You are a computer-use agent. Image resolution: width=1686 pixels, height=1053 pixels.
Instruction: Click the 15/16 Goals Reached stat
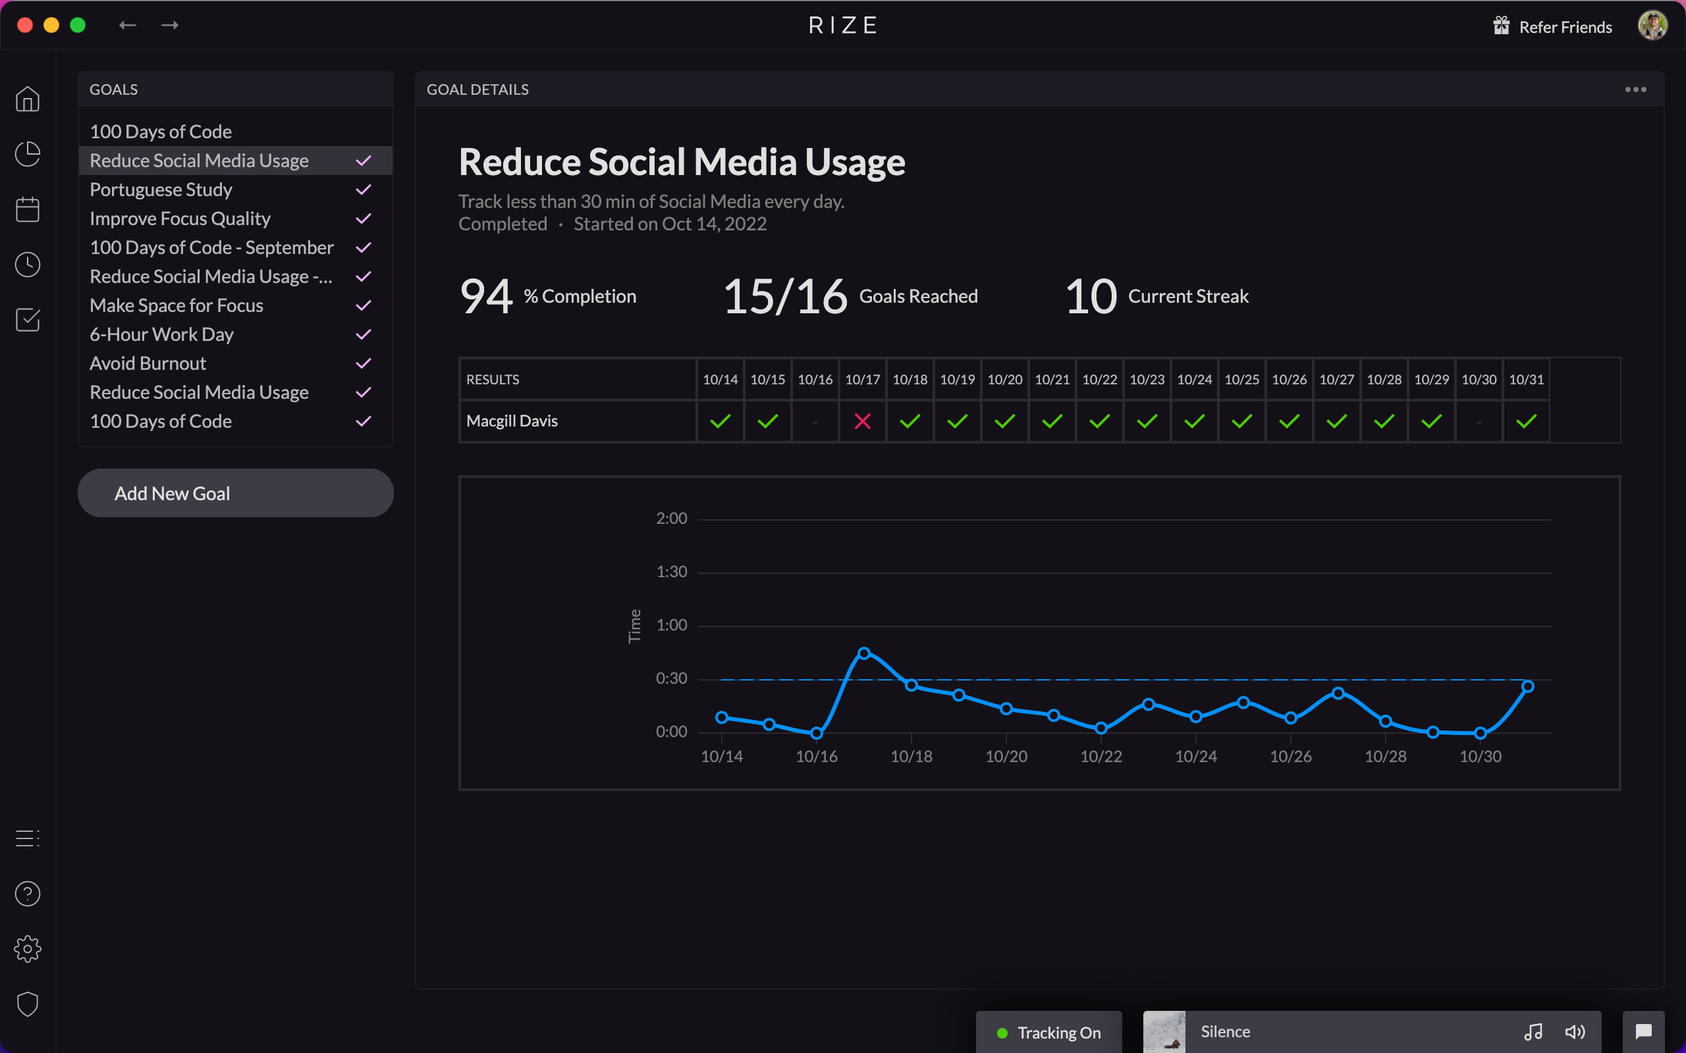coord(850,296)
